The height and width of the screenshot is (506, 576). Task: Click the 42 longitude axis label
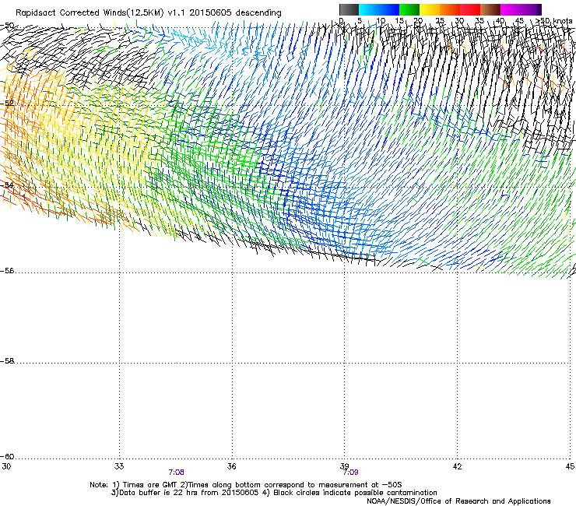458,466
